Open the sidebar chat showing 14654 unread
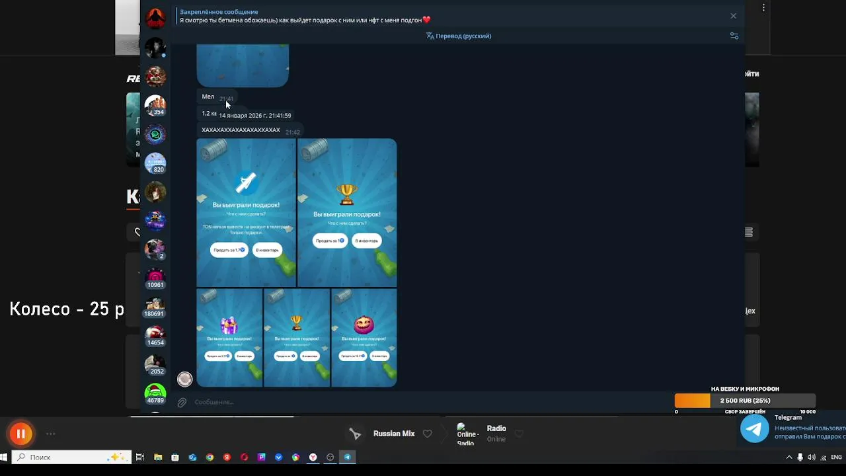Viewport: 846px width, 476px height. [x=155, y=336]
